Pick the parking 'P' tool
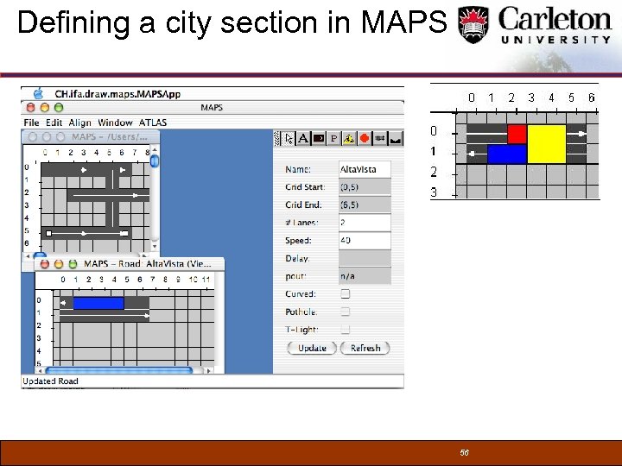Image resolution: width=622 pixels, height=466 pixels. [334, 138]
